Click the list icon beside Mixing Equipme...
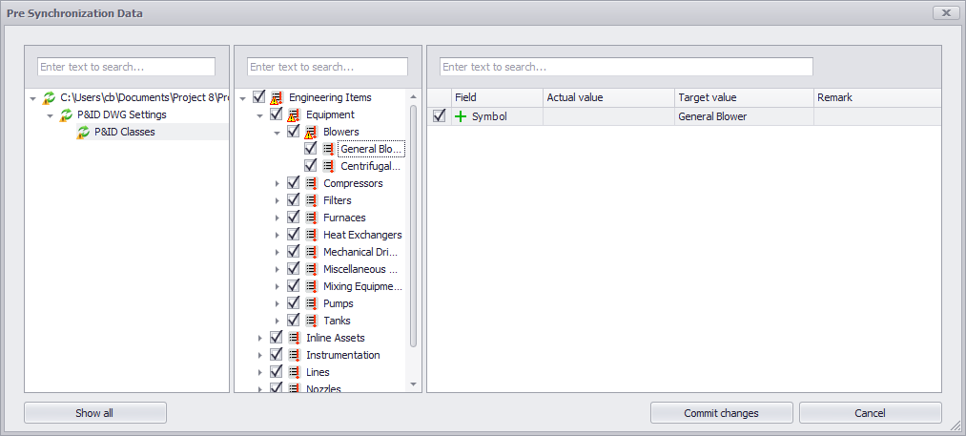This screenshot has height=436, width=966. [x=311, y=287]
